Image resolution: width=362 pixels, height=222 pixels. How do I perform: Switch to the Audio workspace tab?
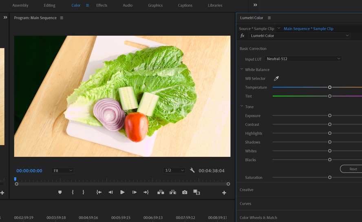[x=128, y=5]
